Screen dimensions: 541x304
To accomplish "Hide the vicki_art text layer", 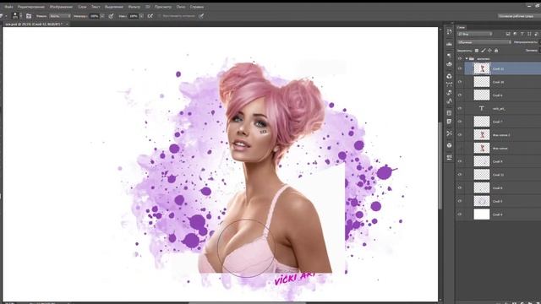I will [460, 108].
